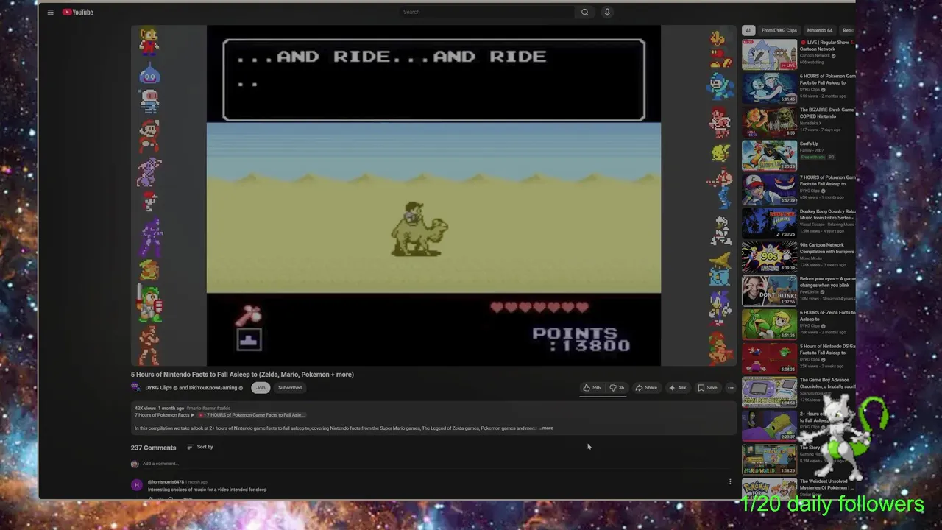This screenshot has width=942, height=530.
Task: Like the video (596 likes)
Action: coord(592,388)
